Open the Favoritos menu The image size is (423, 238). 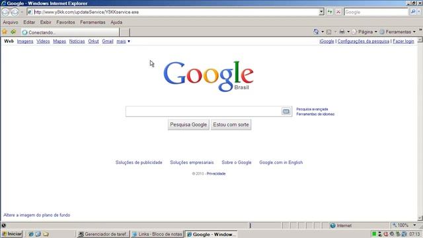[x=65, y=22]
